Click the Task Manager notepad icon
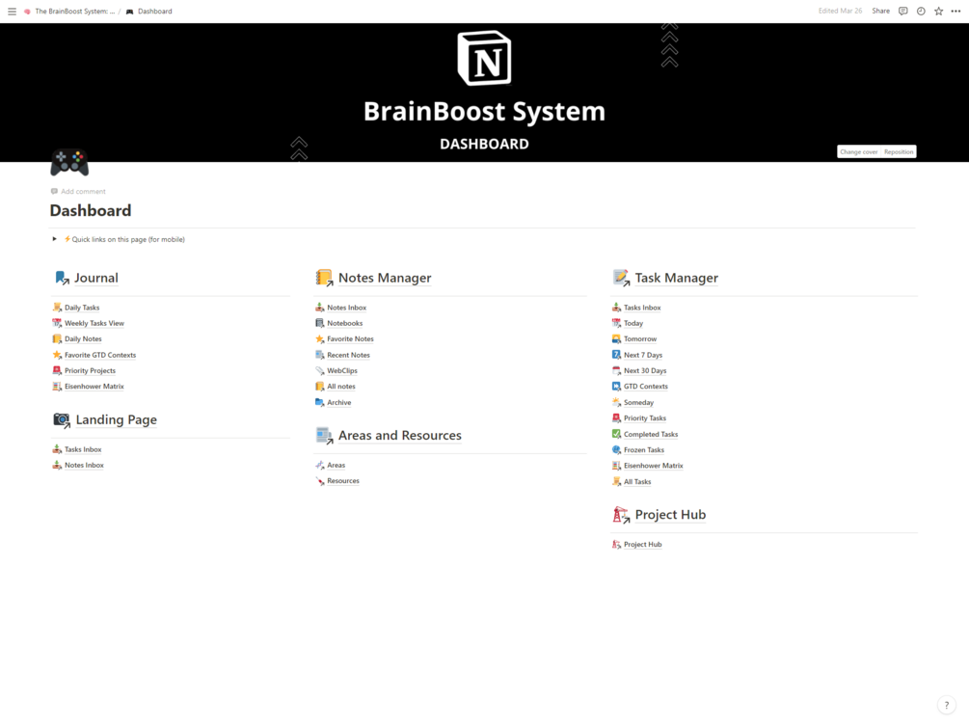The width and height of the screenshot is (969, 727). pos(621,279)
